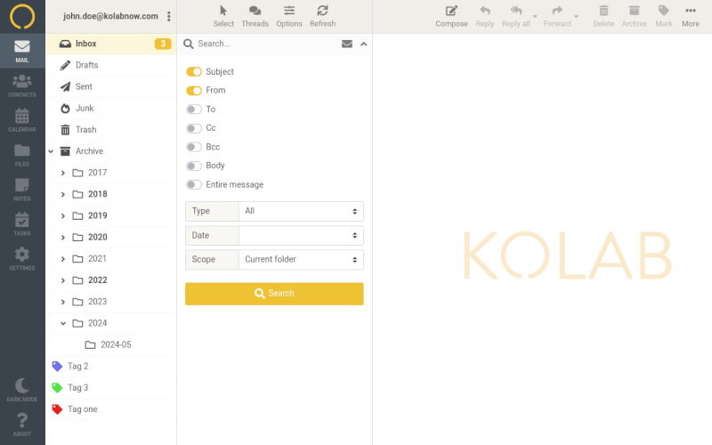Toggle the From search switch
712x445 pixels.
click(194, 91)
